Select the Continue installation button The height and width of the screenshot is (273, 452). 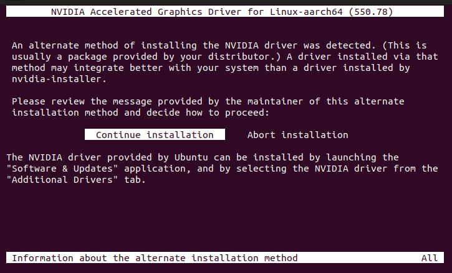point(155,135)
